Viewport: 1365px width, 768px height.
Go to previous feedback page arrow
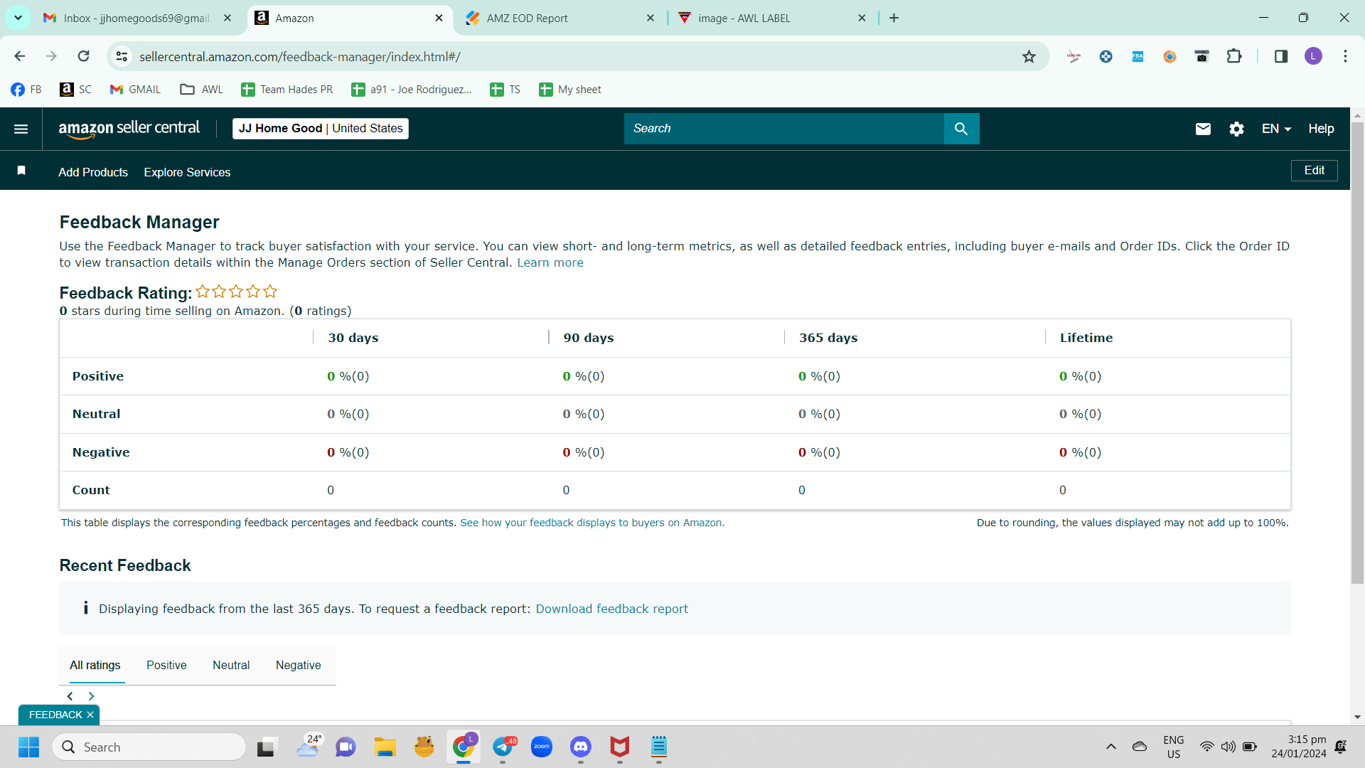[70, 696]
